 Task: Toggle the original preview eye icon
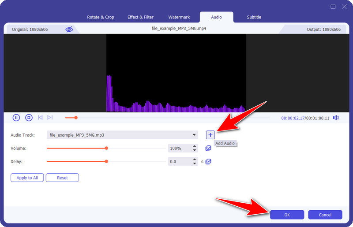[69, 29]
